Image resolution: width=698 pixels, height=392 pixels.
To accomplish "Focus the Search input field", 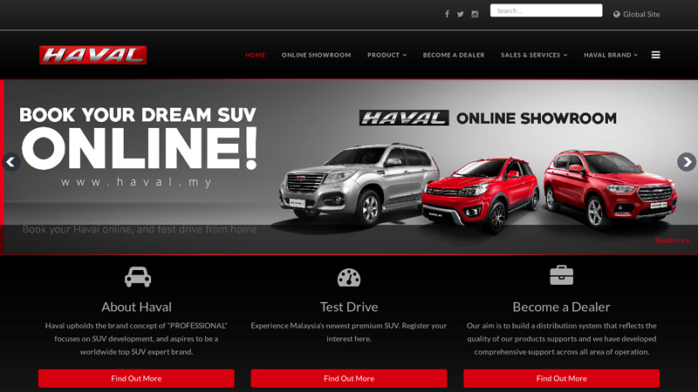I will [546, 10].
